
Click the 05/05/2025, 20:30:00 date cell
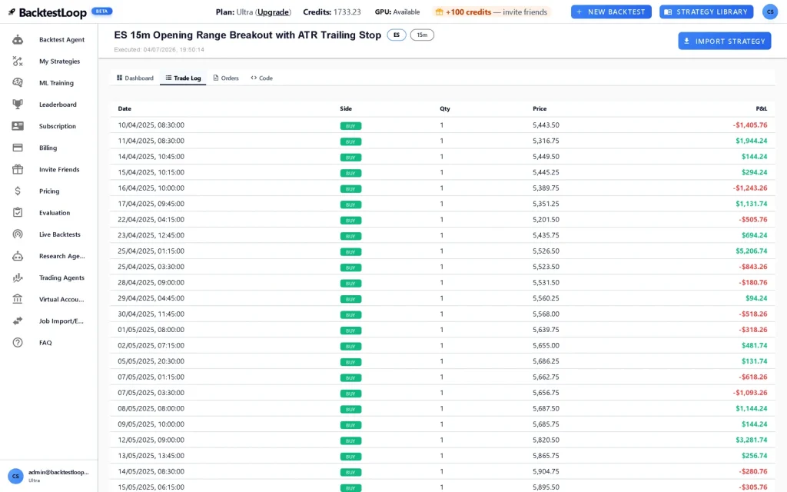point(151,361)
